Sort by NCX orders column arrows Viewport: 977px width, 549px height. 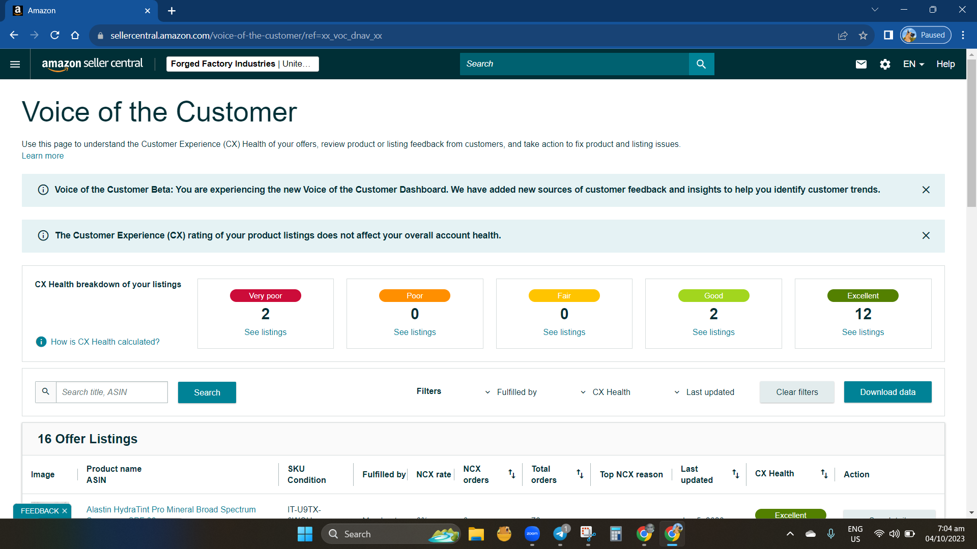click(x=512, y=474)
